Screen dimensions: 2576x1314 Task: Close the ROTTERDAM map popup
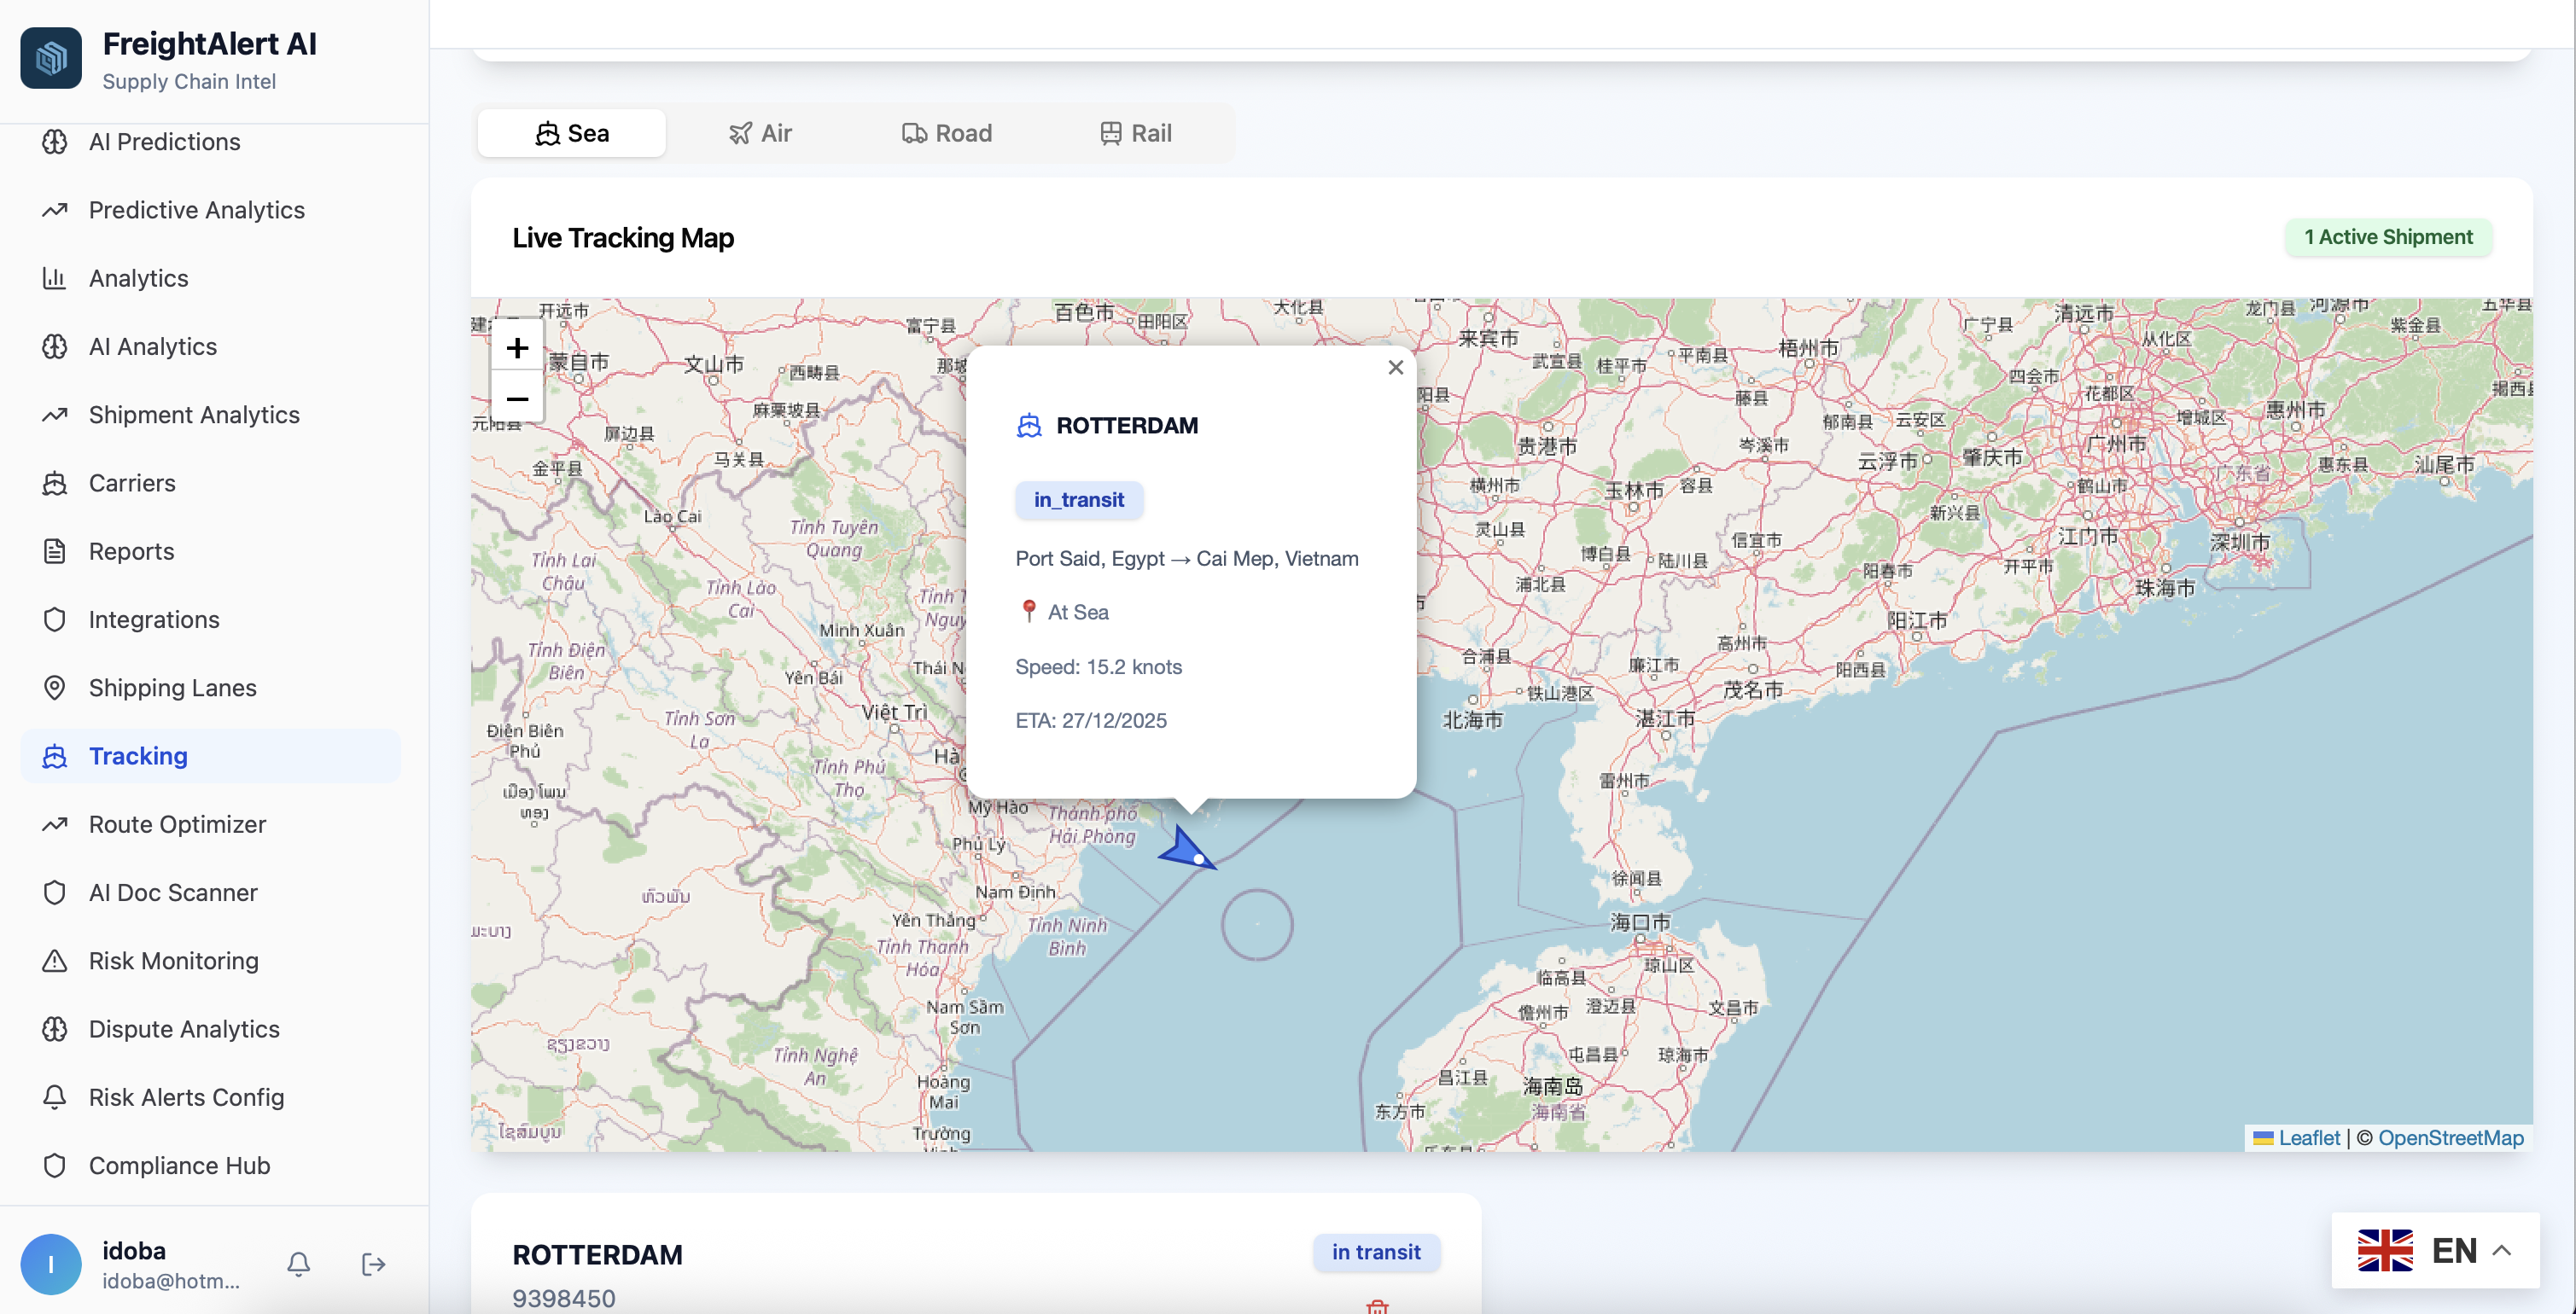point(1396,367)
